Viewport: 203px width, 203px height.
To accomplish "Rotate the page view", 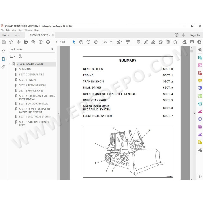I will pyautogui.click(x=175, y=42).
